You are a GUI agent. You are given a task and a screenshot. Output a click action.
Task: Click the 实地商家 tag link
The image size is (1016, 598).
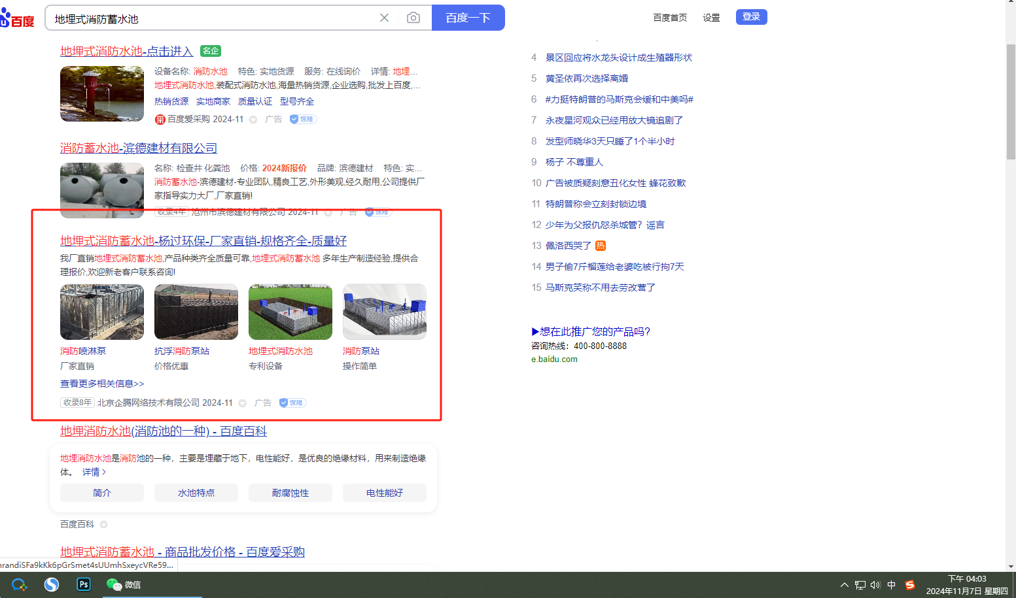click(213, 101)
